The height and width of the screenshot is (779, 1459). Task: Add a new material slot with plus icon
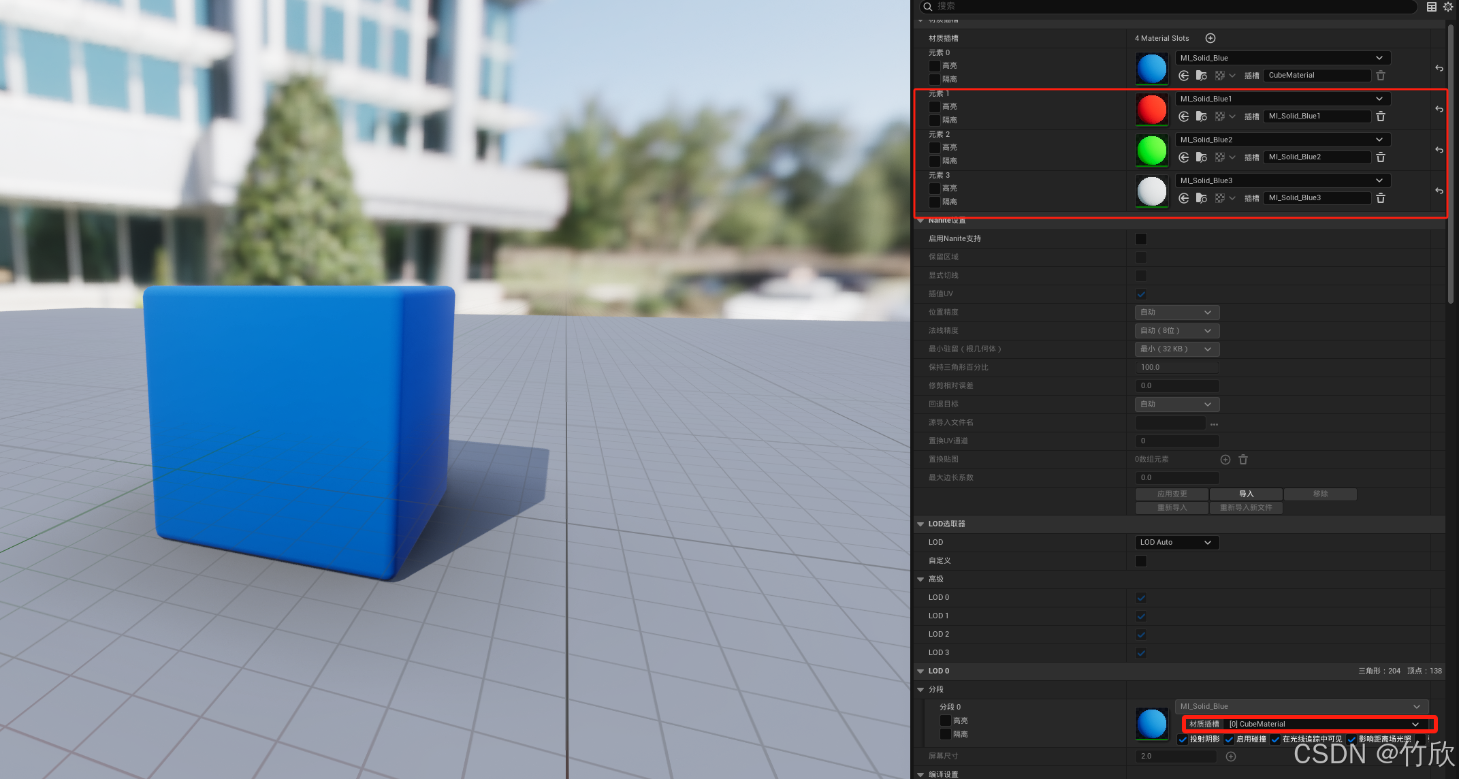[1210, 38]
